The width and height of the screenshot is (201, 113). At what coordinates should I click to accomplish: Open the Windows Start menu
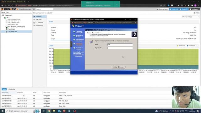click(3, 111)
